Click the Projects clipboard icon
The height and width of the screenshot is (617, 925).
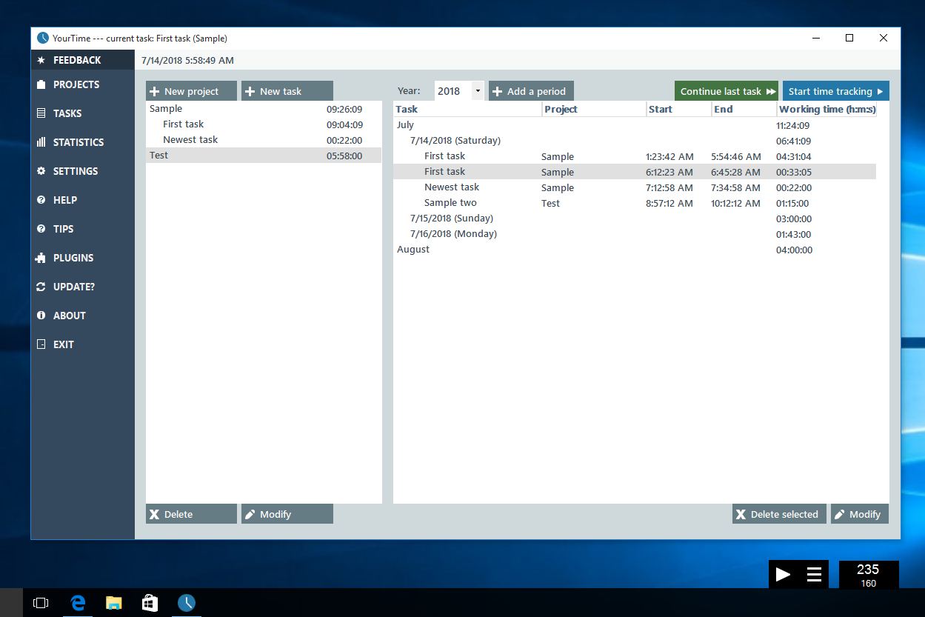[x=41, y=84]
